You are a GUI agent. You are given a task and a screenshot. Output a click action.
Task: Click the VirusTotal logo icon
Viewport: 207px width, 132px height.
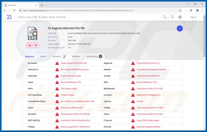pos(9,17)
